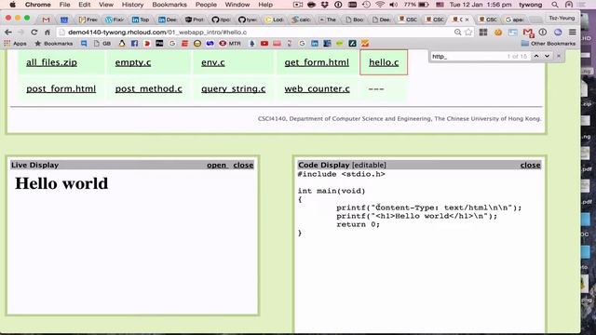Open Spotlight search in menu bar

[x=555, y=5]
